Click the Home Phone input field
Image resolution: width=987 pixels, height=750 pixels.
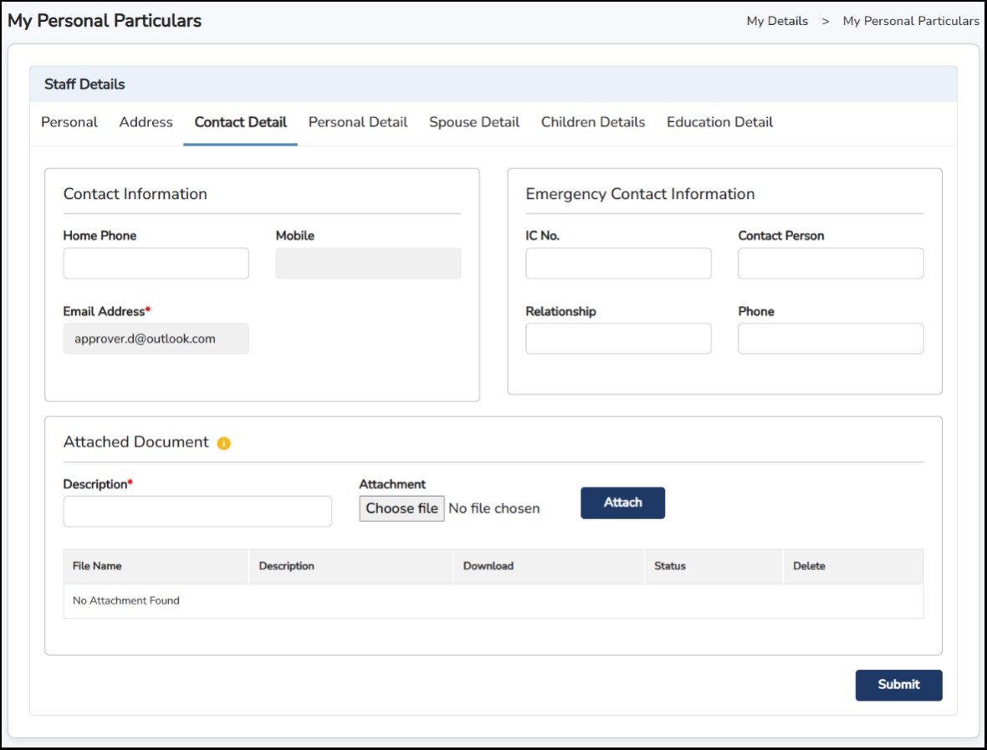click(156, 263)
